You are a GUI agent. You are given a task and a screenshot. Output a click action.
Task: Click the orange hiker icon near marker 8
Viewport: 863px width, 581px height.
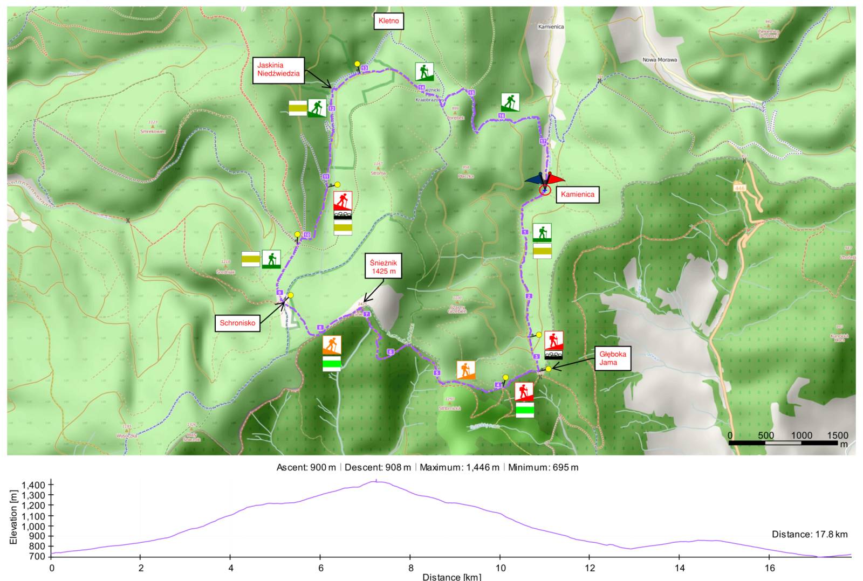[332, 345]
